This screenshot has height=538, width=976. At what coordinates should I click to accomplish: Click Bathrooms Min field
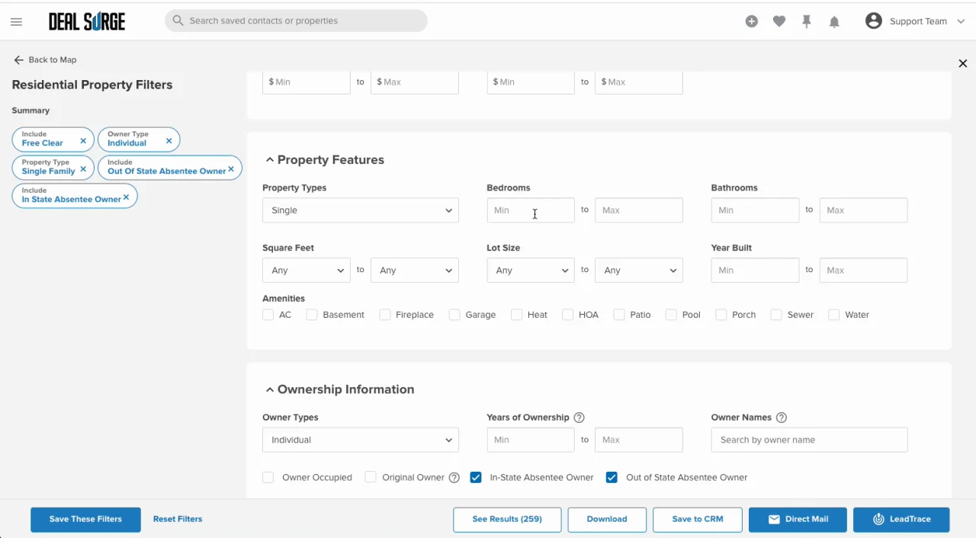(x=755, y=210)
